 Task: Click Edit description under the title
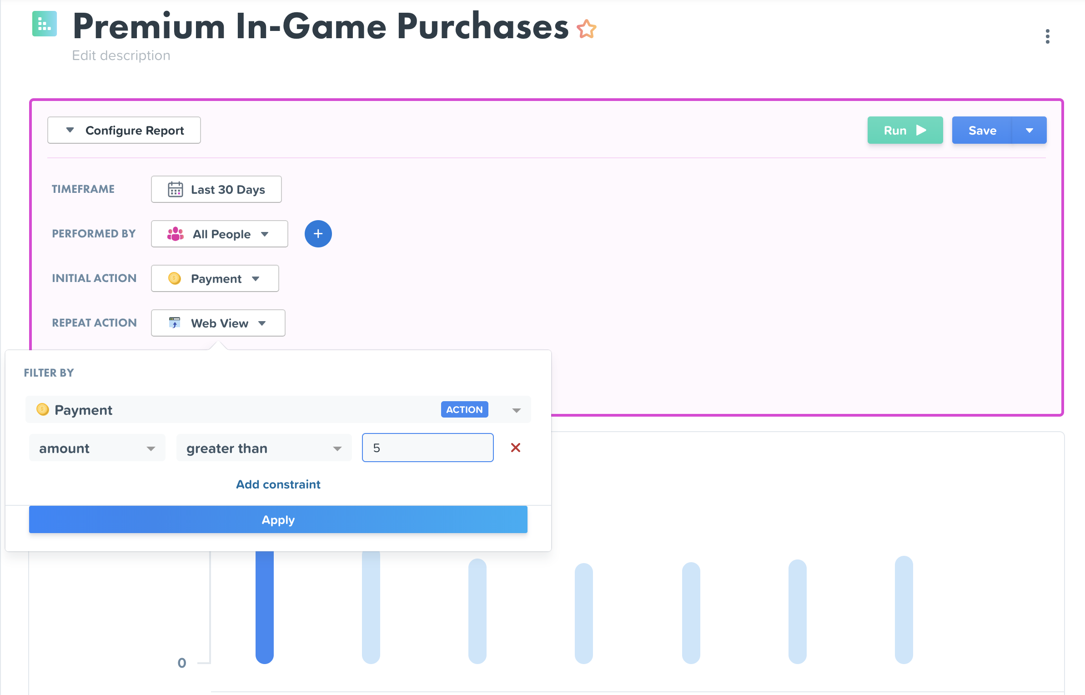coord(121,55)
